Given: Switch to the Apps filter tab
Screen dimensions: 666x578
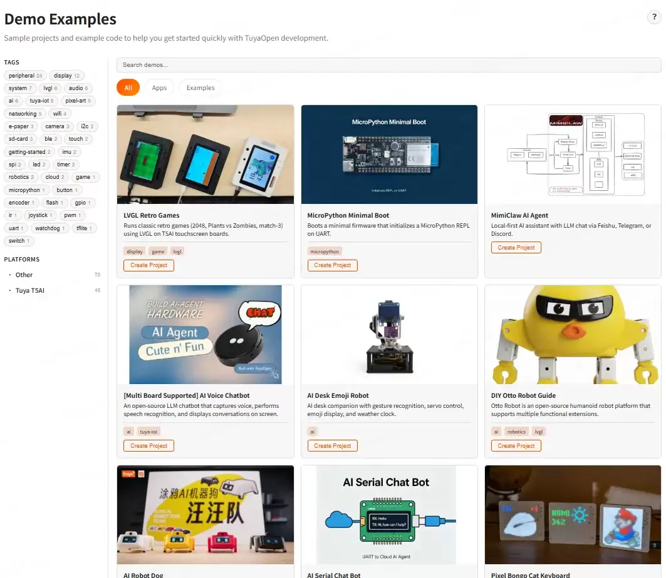Looking at the screenshot, I should pyautogui.click(x=159, y=88).
